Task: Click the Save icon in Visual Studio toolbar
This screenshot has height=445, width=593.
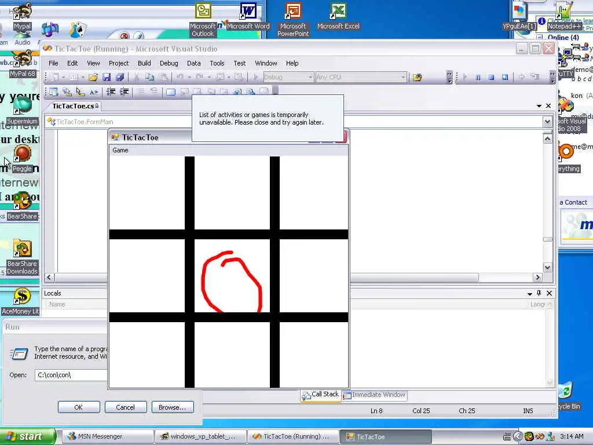Action: pos(107,77)
